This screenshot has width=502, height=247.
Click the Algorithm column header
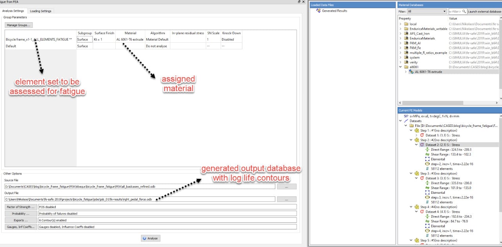(x=157, y=33)
